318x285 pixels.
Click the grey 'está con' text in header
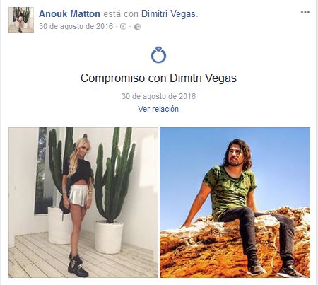(x=121, y=14)
